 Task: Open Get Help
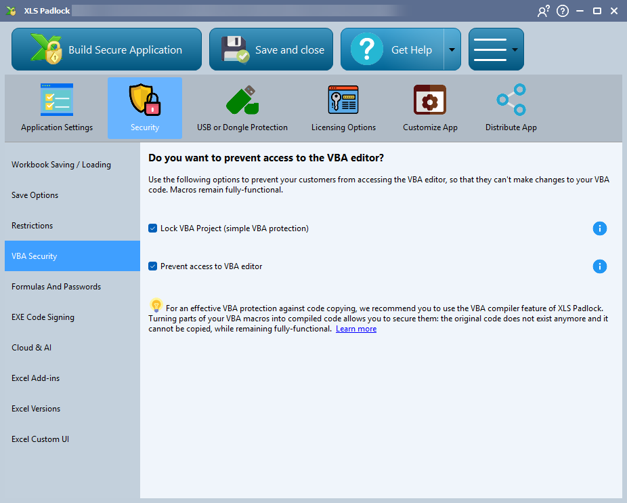(392, 49)
